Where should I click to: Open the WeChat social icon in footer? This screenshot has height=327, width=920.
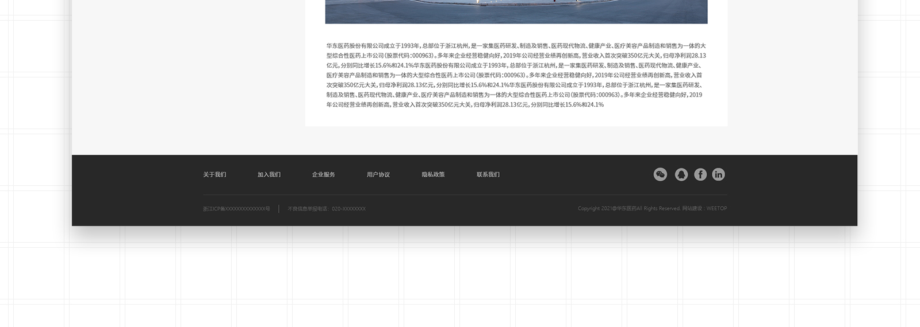[x=660, y=174]
